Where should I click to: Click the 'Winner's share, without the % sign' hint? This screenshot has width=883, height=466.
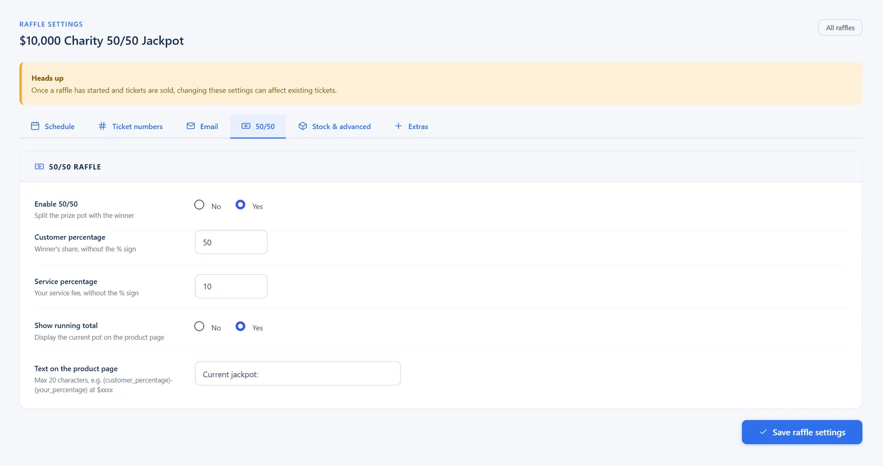(x=85, y=249)
